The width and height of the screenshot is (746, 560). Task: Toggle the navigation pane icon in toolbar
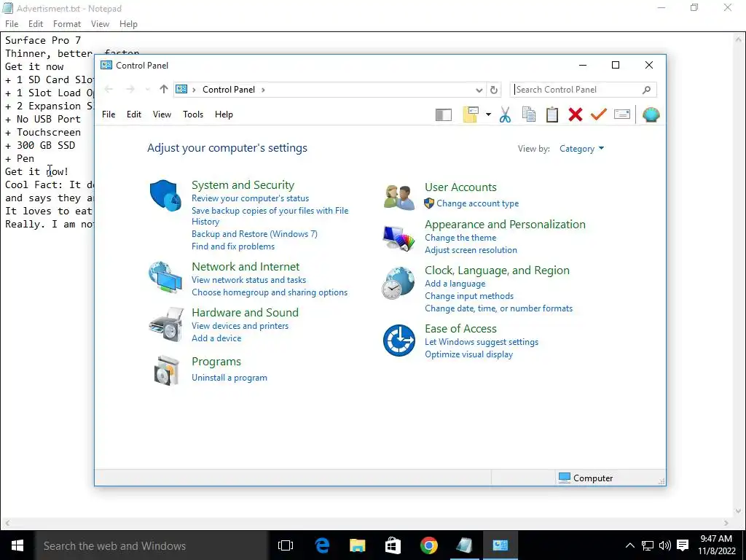coord(444,114)
